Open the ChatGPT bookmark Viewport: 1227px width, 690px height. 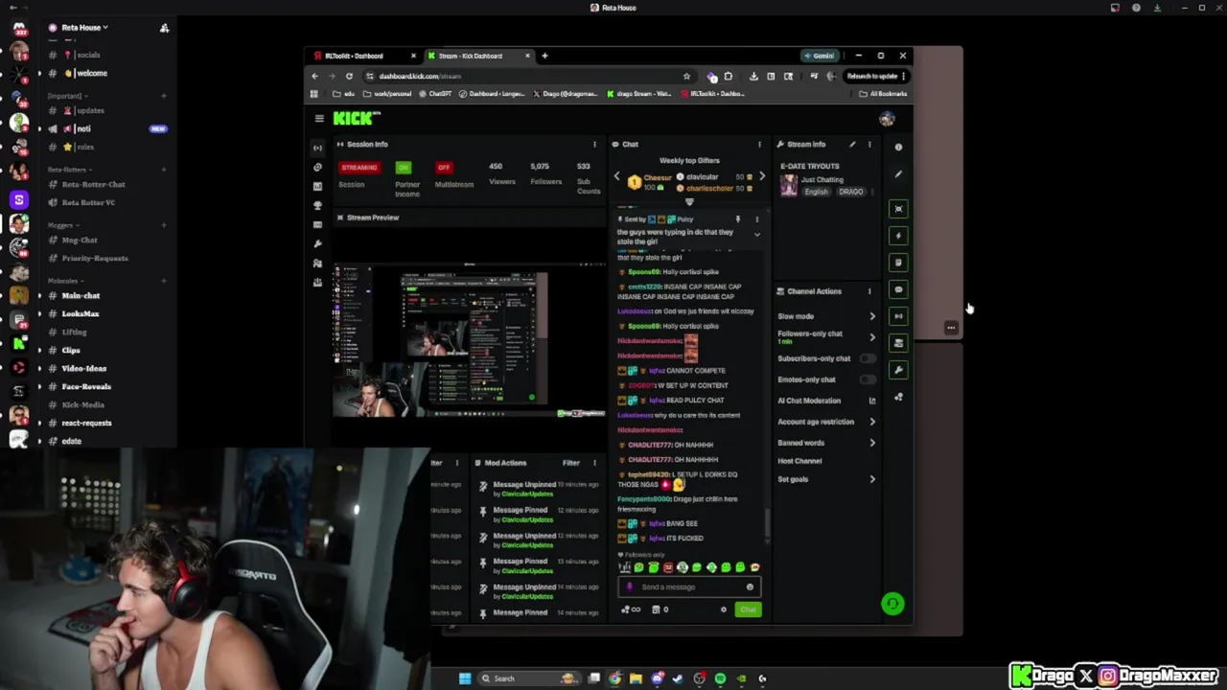point(436,94)
